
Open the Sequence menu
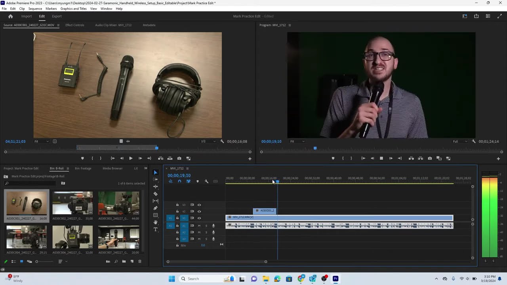[35, 8]
